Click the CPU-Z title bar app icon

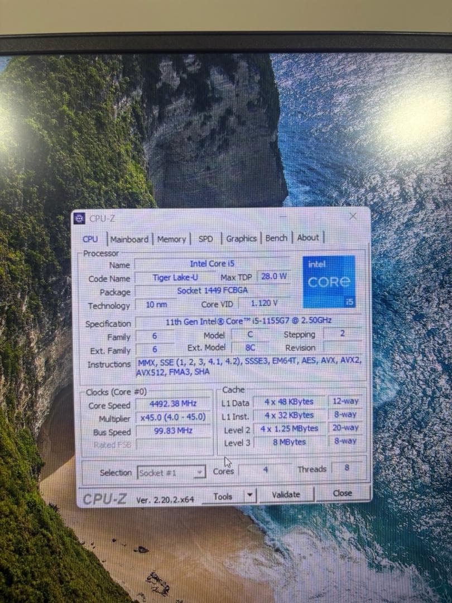coord(79,218)
